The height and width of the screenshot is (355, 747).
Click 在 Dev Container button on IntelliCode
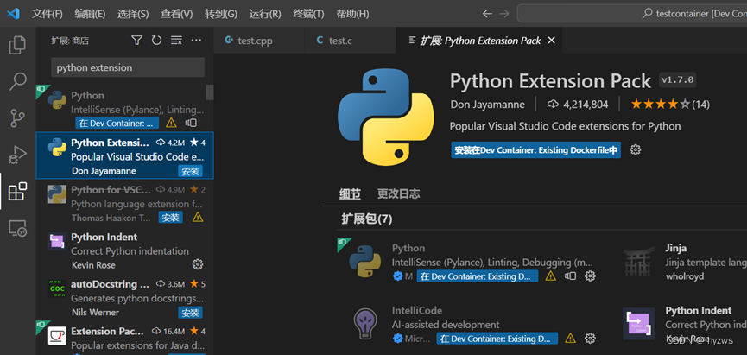click(497, 339)
